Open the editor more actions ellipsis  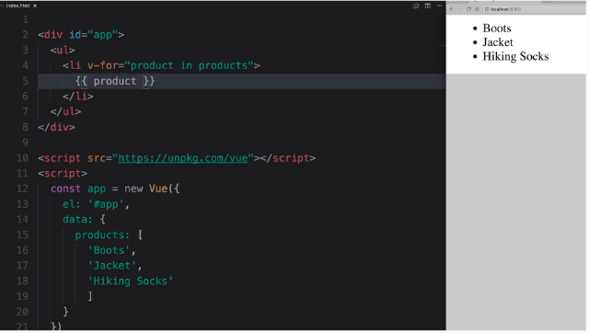pos(439,6)
